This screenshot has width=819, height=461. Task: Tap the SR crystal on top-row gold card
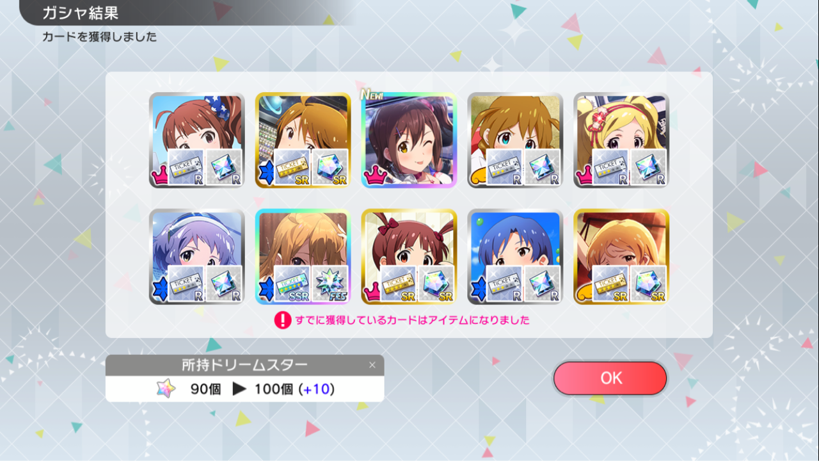[330, 167]
